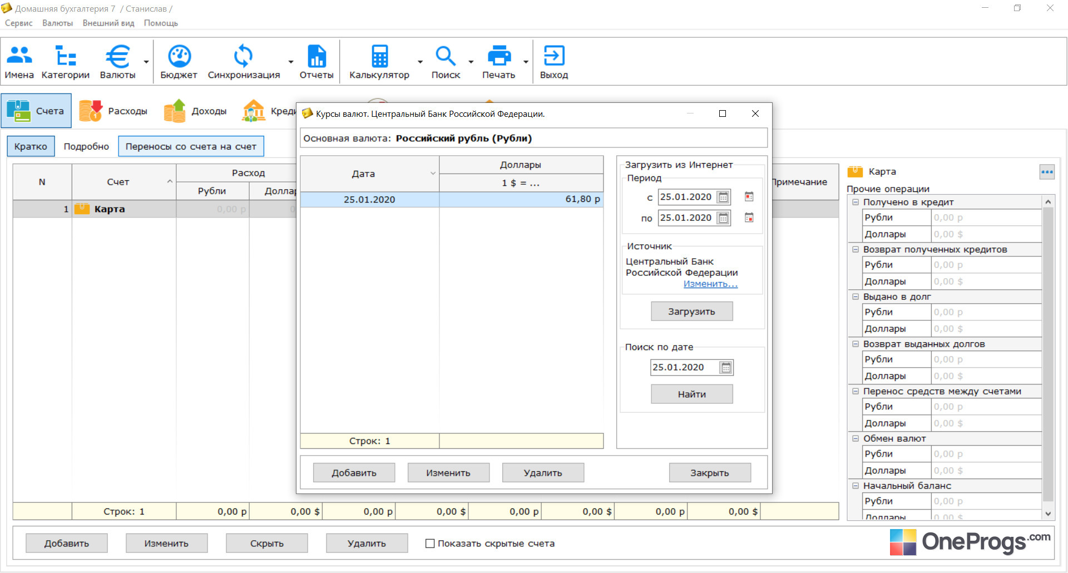Click the Карта wallet icon in right panel
Viewport: 1068px width, 573px height.
pyautogui.click(x=855, y=171)
